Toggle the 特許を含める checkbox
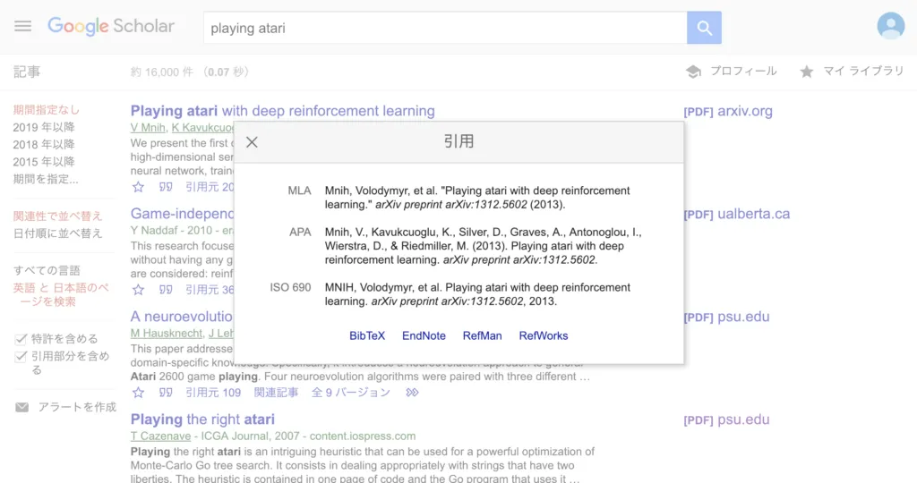Viewport: 917px width, 483px height. click(21, 339)
